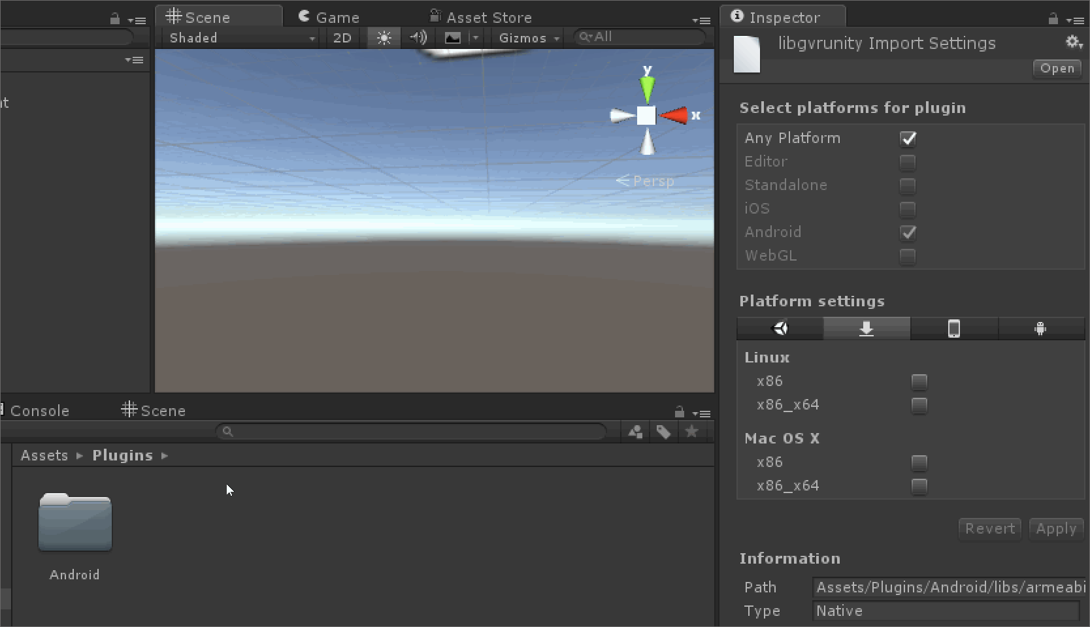The height and width of the screenshot is (627, 1090).
Task: Click the favorites star icon in Project panel
Action: (691, 432)
